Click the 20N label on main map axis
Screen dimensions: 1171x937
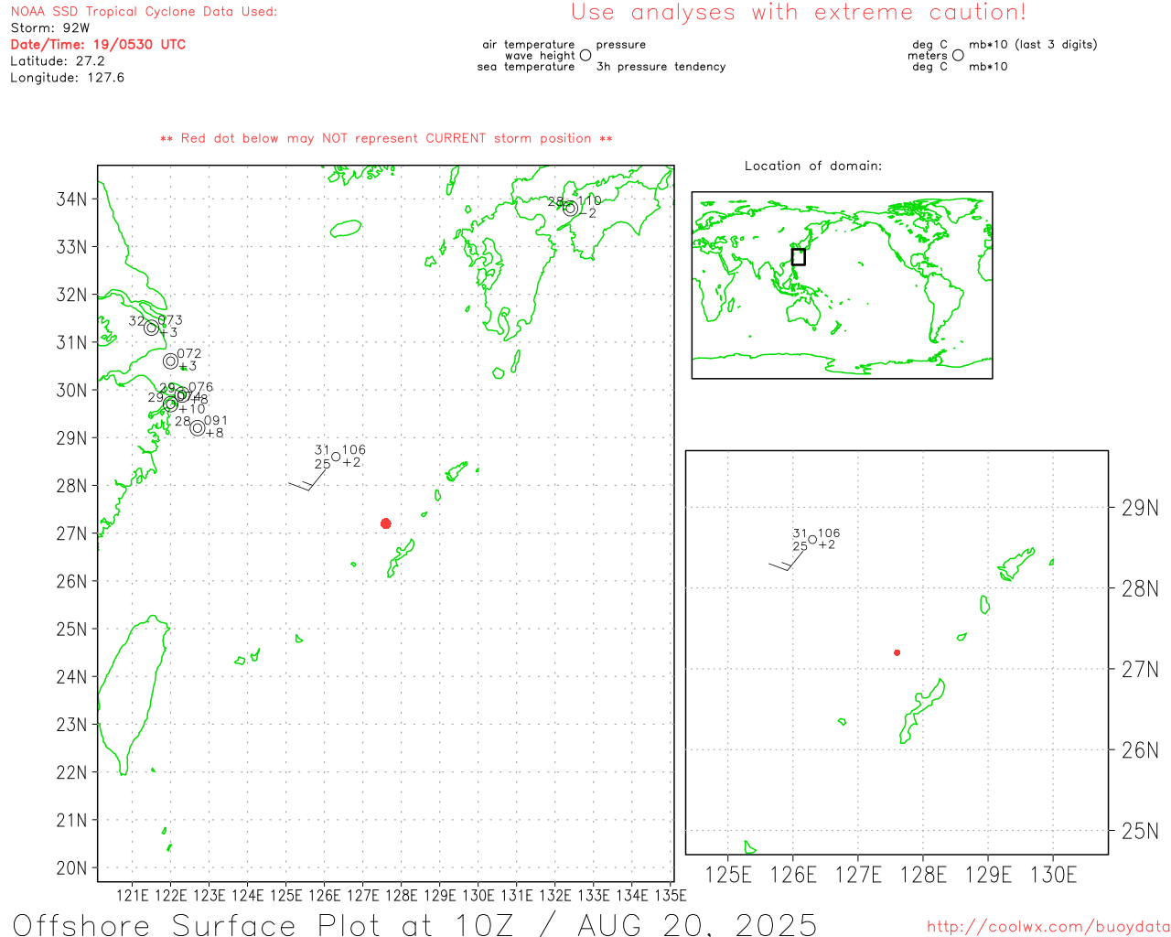[71, 867]
